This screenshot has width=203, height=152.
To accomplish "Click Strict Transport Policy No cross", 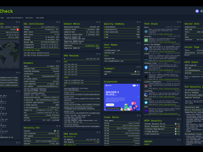I will 176,126.
